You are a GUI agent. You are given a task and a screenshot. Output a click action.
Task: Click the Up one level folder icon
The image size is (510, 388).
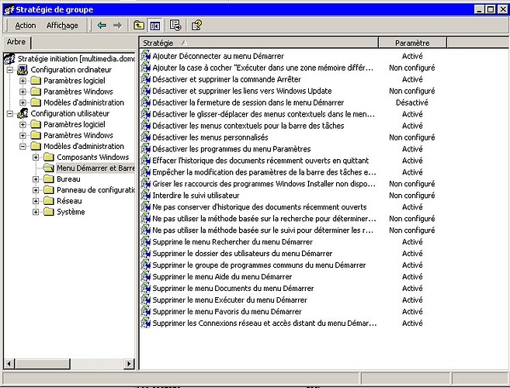pyautogui.click(x=139, y=25)
